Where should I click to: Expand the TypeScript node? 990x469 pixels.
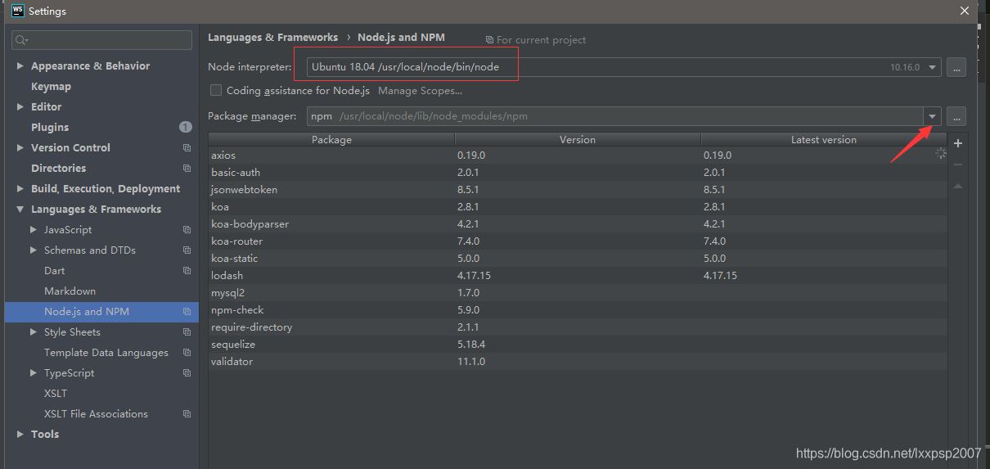click(x=34, y=372)
